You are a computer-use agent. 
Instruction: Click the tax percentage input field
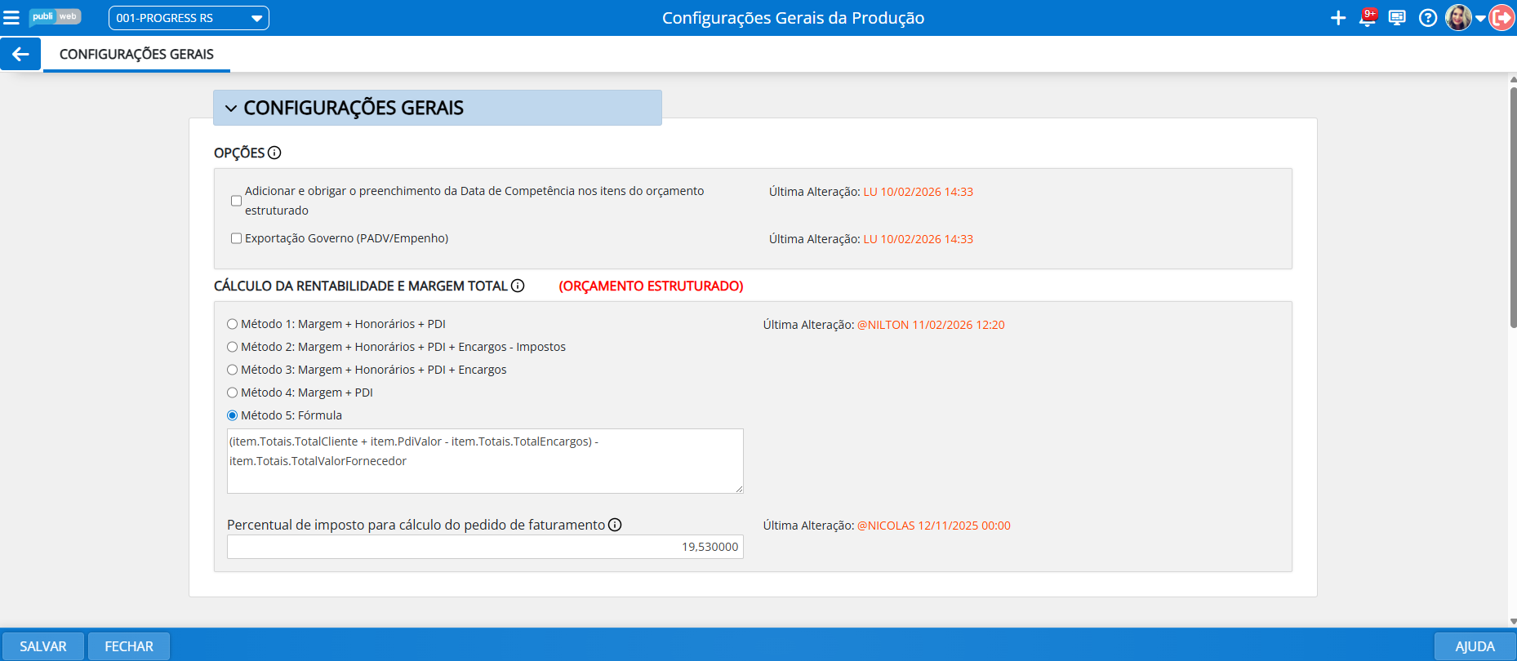point(485,547)
